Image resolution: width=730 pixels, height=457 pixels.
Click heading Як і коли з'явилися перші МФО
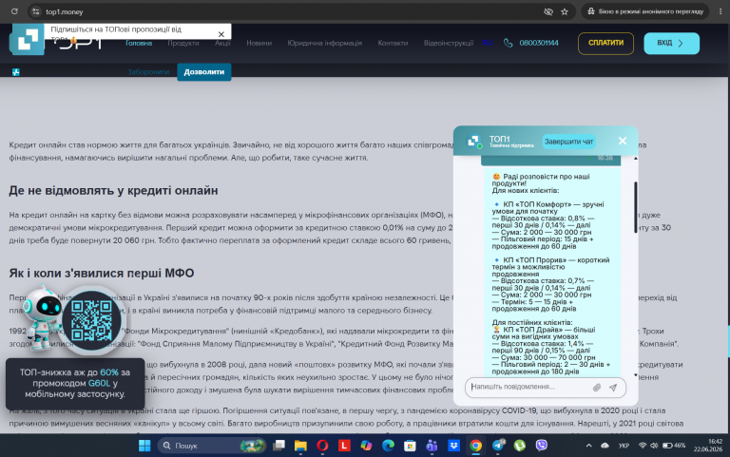pos(102,273)
